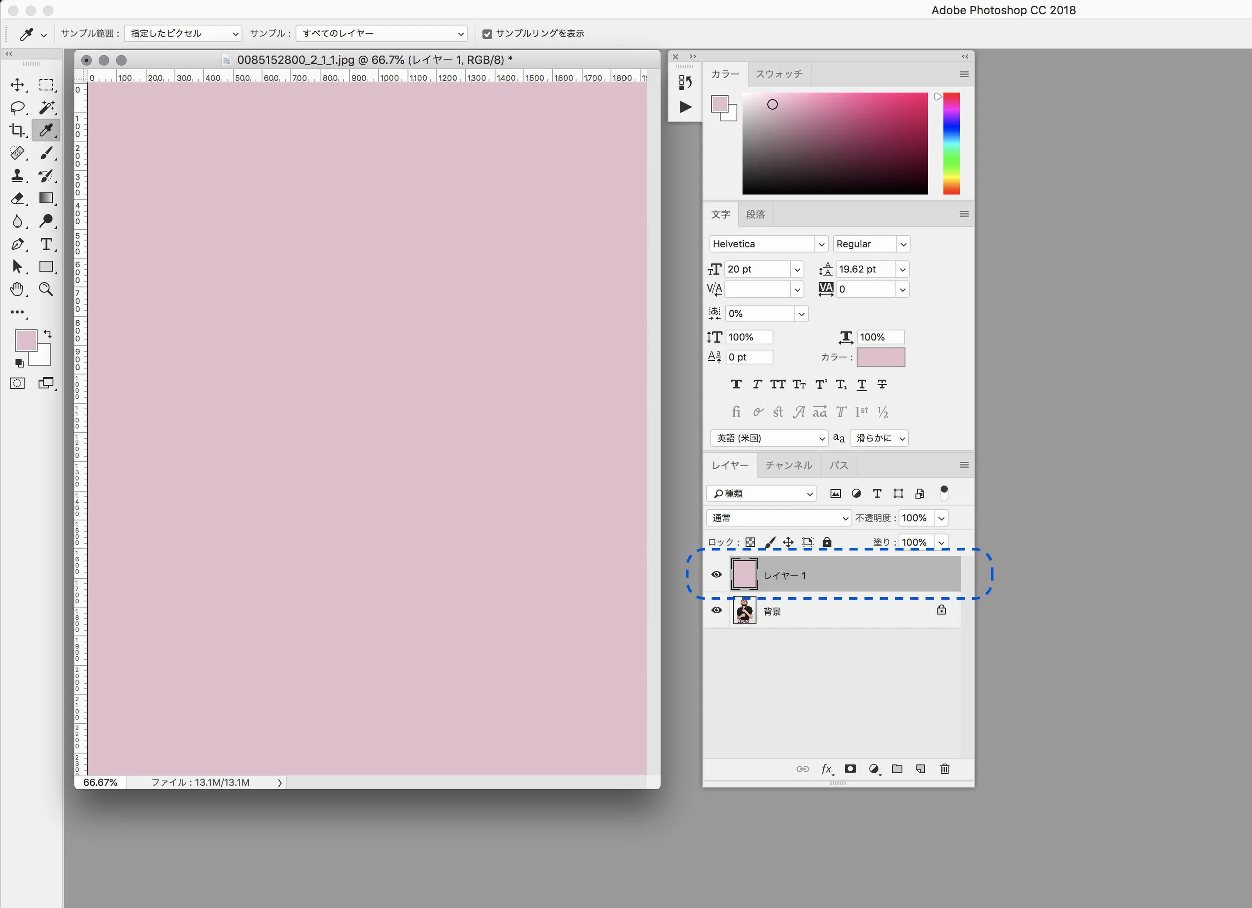Select the Horizontal Type tool
This screenshot has width=1252, height=908.
47,244
